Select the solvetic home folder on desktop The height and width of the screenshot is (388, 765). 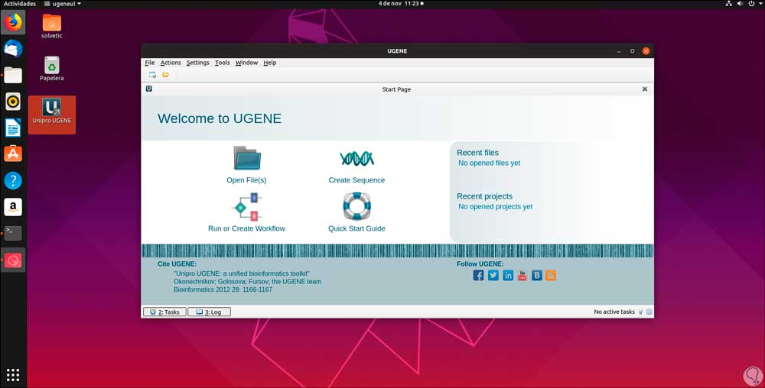52,26
